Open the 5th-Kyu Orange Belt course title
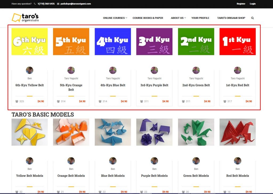This screenshot has height=194, width=273. 71,87
